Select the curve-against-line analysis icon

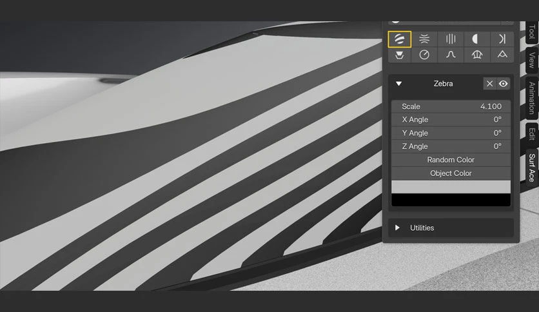point(502,39)
